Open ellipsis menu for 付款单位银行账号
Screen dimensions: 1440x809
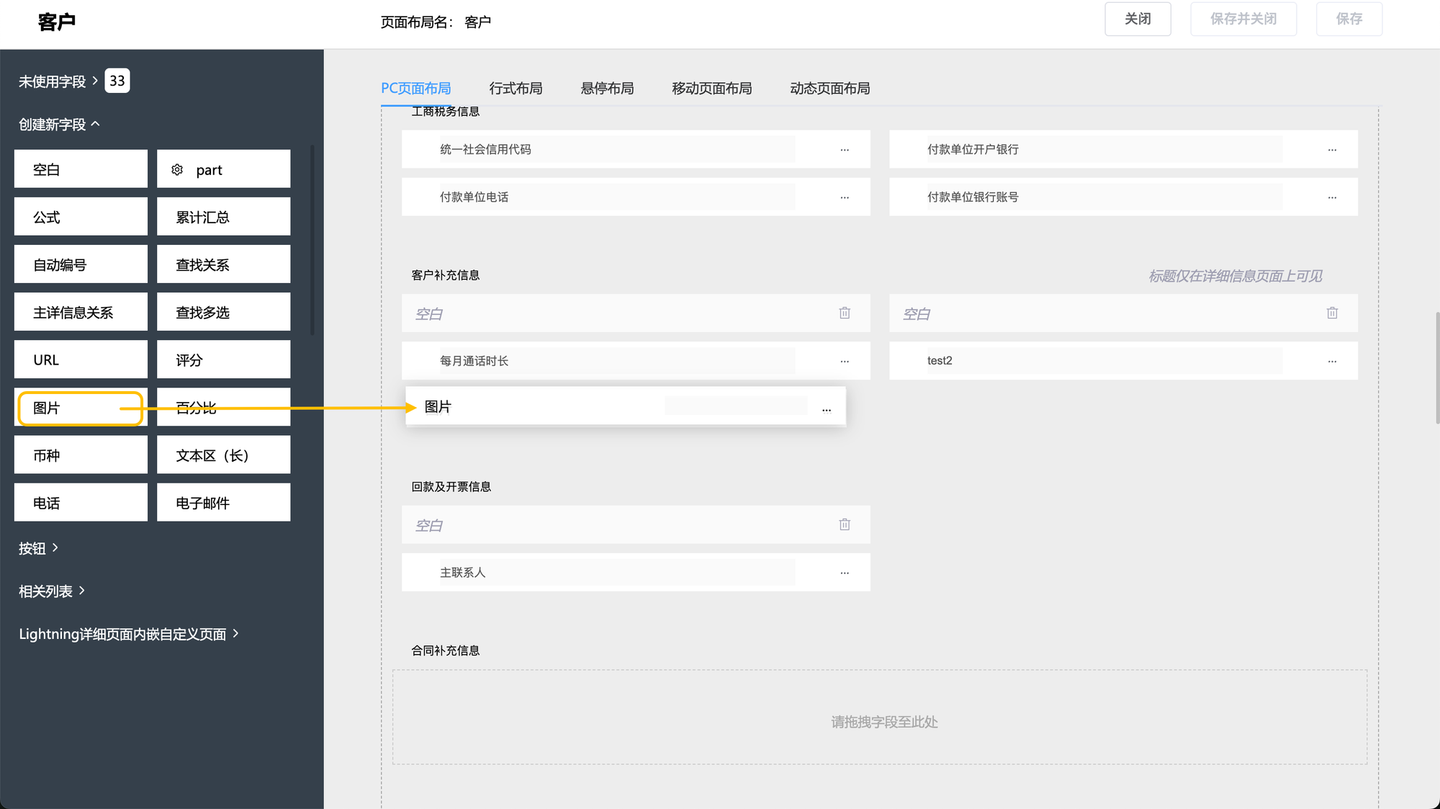click(x=1332, y=197)
